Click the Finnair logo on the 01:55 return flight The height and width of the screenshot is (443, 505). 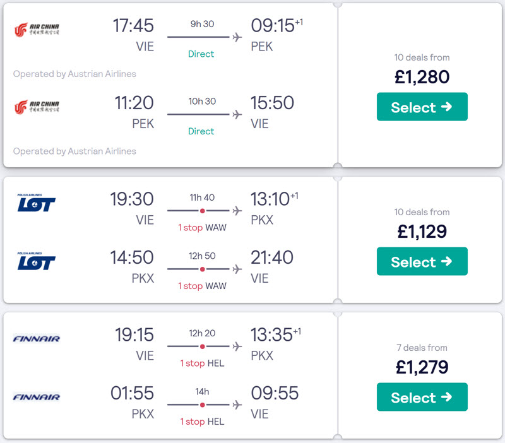(x=37, y=397)
